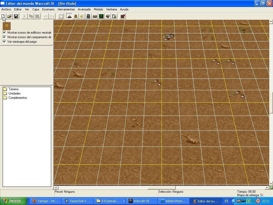Click the Inicio start button
The image size is (273, 205).
pos(14,201)
